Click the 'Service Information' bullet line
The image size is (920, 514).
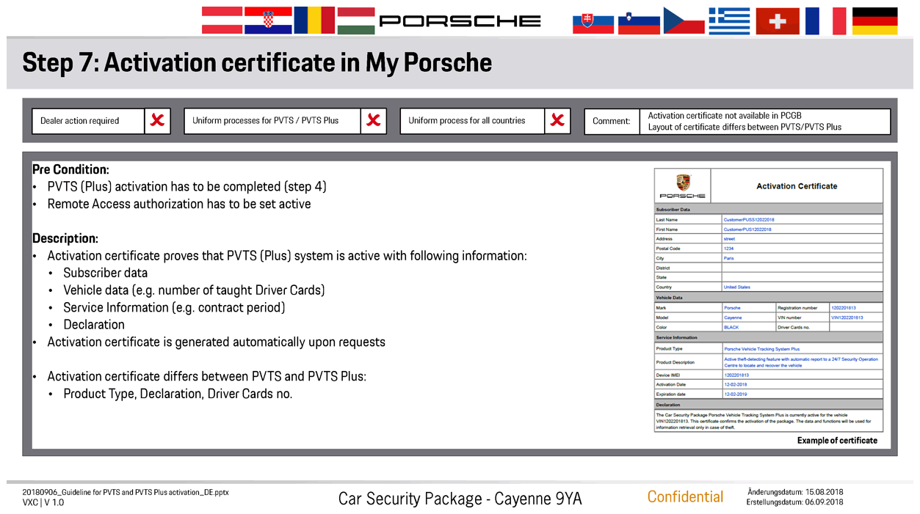pos(174,307)
